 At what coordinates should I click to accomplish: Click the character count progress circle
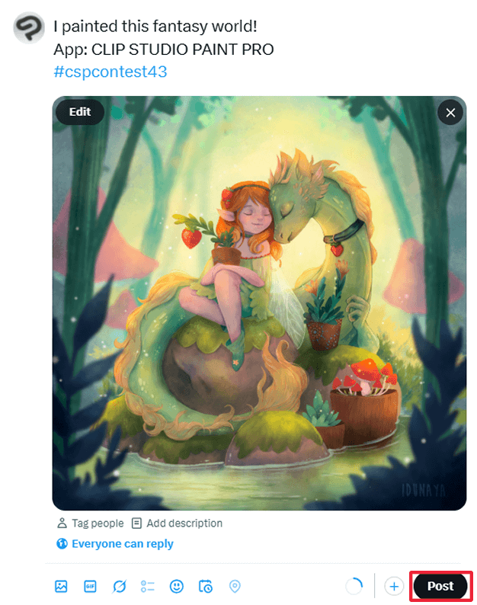tap(354, 586)
